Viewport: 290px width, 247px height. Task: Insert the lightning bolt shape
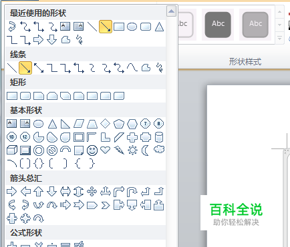119,150
